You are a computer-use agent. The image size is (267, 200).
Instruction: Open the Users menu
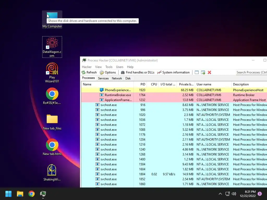tap(119, 67)
